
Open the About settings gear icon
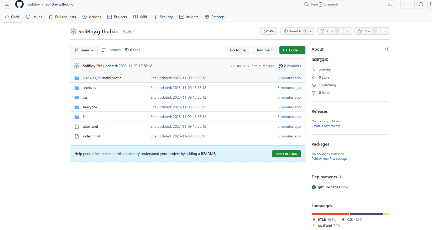(x=387, y=49)
